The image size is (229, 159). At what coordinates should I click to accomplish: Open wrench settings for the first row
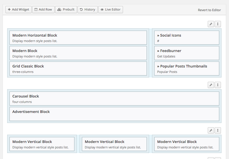click(211, 24)
